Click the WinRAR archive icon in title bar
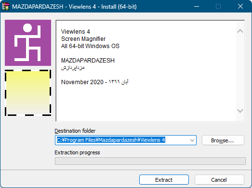Viewport: 252px width, 188px height. pos(6,6)
